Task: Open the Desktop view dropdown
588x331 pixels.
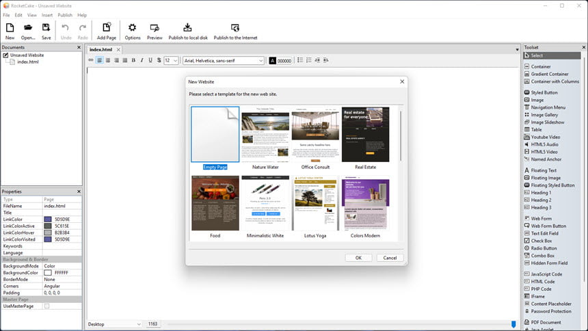Action: click(114, 324)
